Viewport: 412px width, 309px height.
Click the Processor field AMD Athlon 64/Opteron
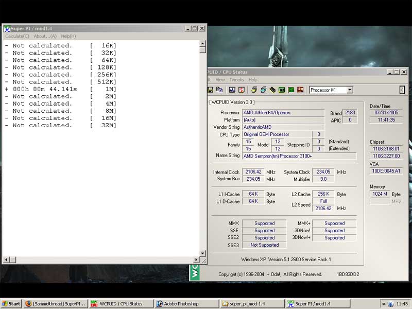point(283,113)
